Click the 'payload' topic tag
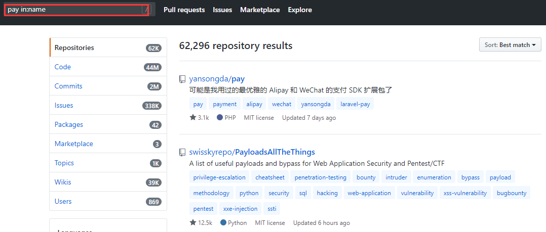The width and height of the screenshot is (546, 232). pyautogui.click(x=500, y=177)
